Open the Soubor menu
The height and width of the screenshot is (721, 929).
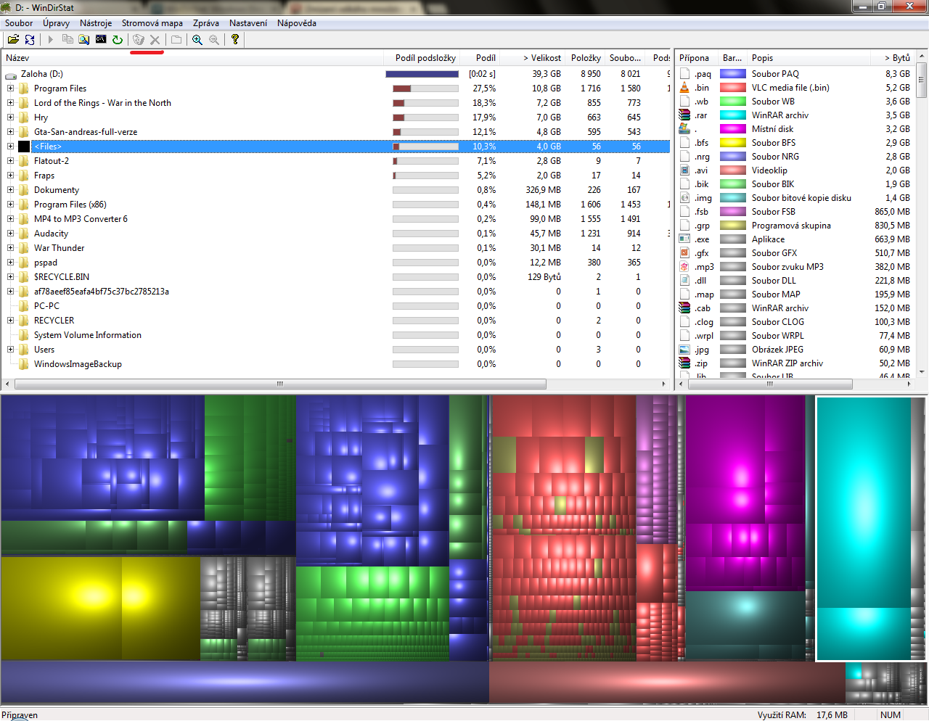point(19,23)
